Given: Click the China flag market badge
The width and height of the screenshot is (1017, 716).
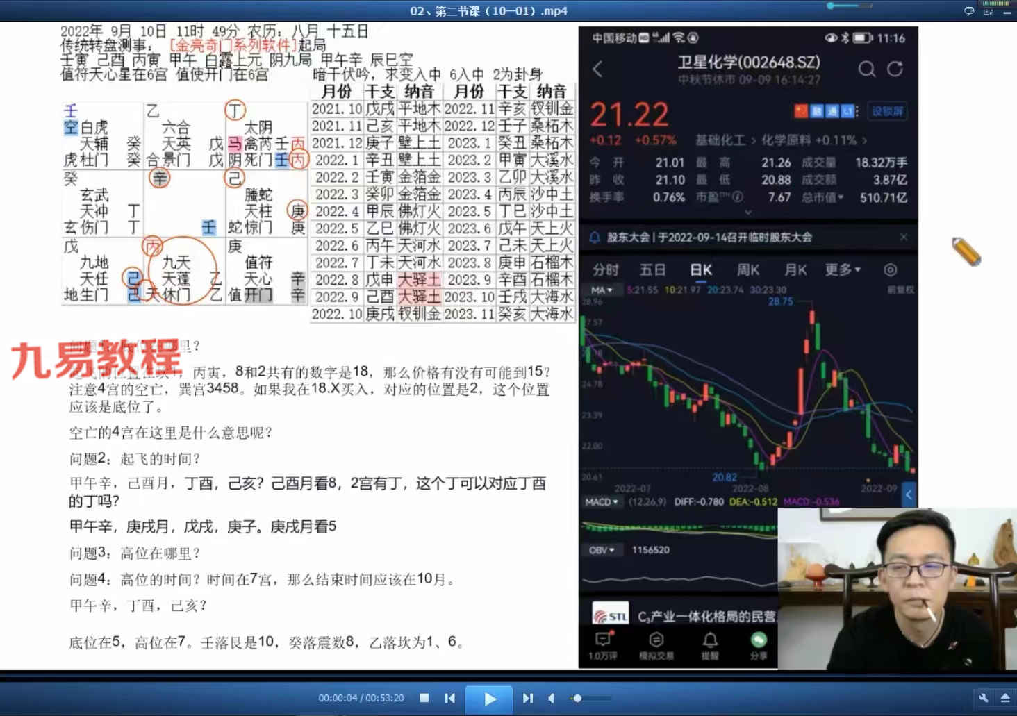Looking at the screenshot, I should (801, 111).
